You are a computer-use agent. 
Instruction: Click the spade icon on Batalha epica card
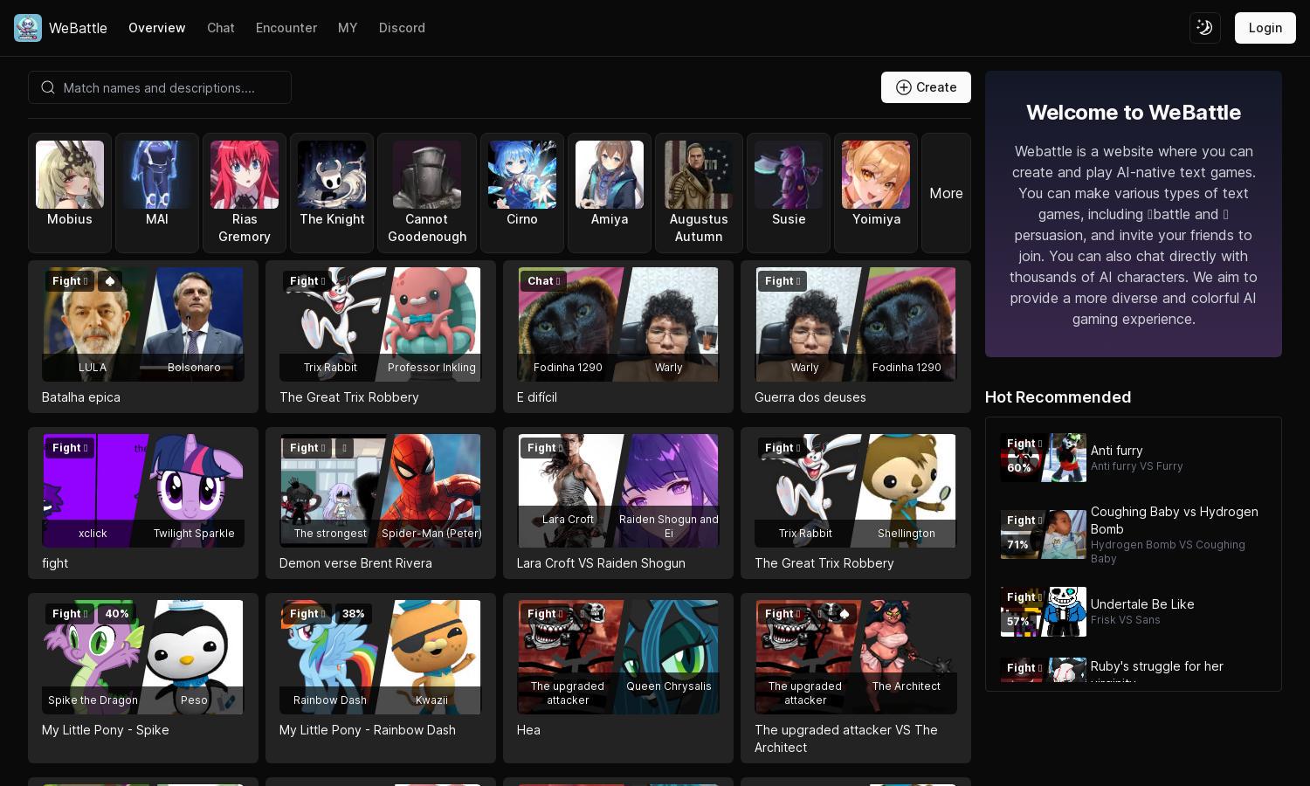click(x=109, y=281)
